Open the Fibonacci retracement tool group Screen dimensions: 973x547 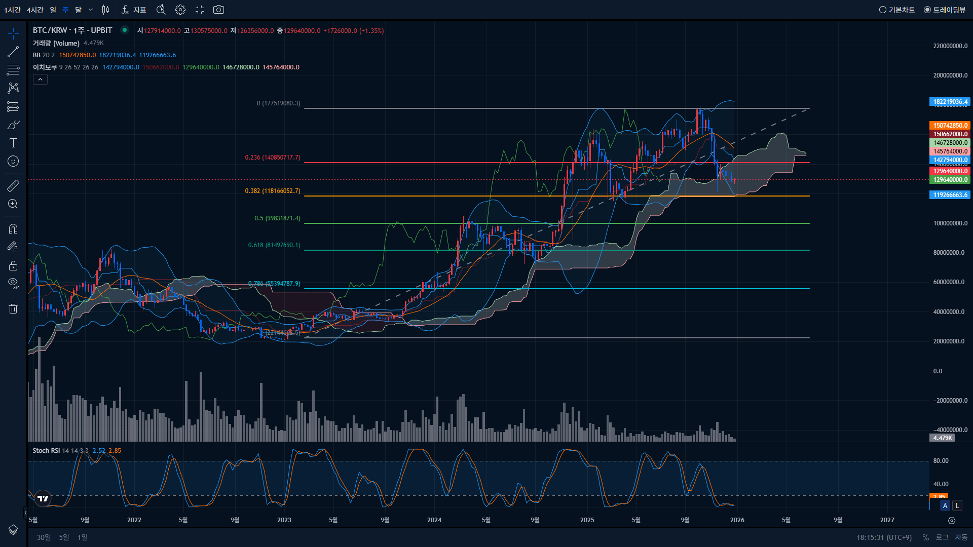click(x=13, y=70)
